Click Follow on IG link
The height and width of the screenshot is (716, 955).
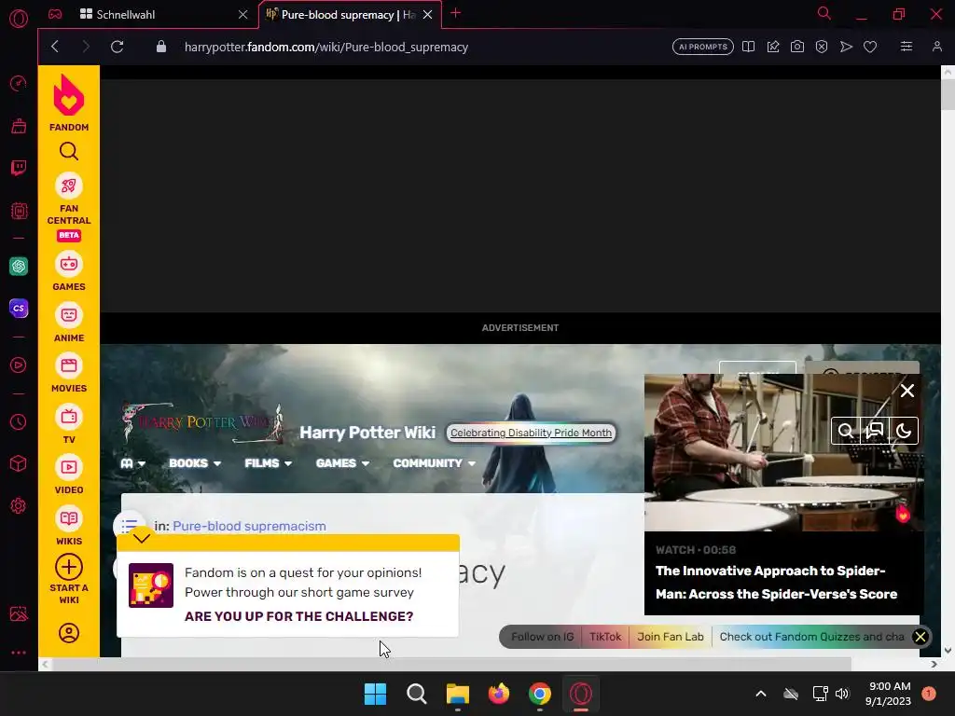point(543,637)
